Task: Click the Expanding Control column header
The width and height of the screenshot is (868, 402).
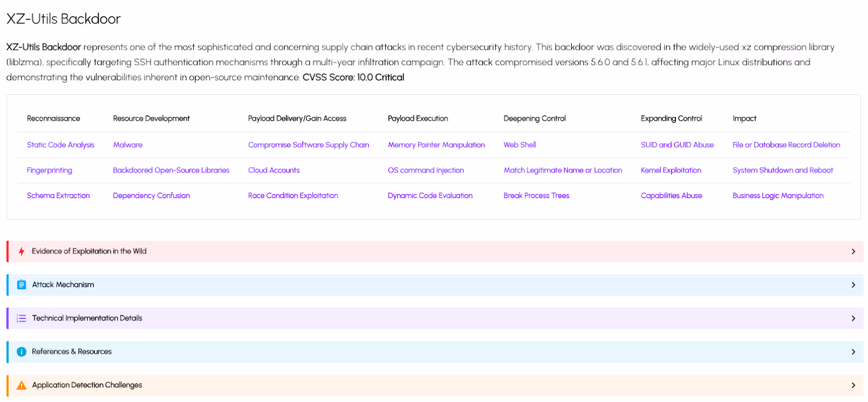Action: (x=671, y=118)
